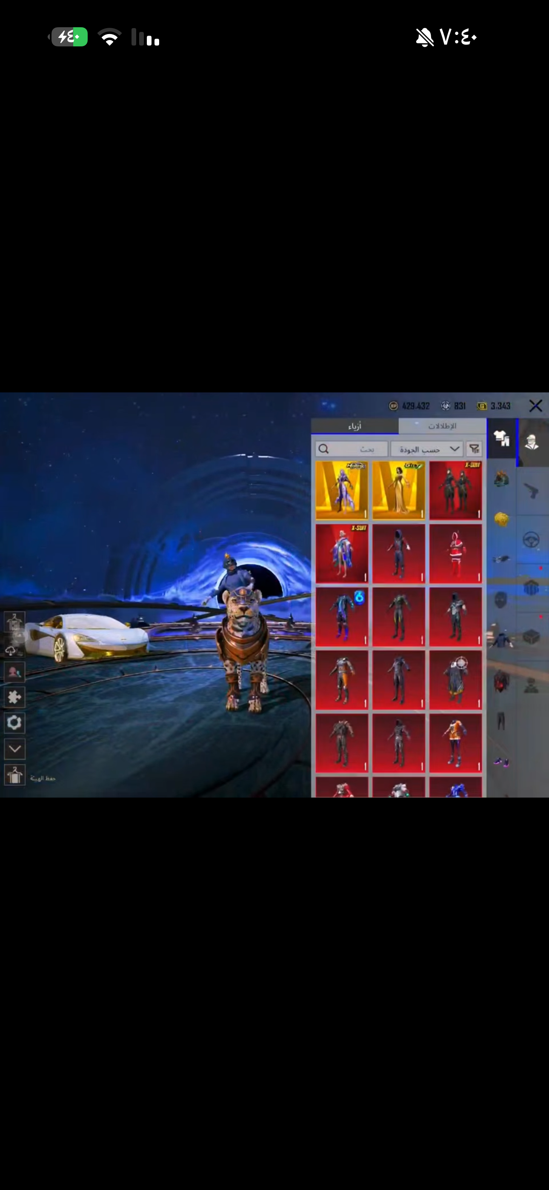This screenshot has width=549, height=1190.
Task: Click the search field with magnifier icon
Action: click(x=352, y=449)
